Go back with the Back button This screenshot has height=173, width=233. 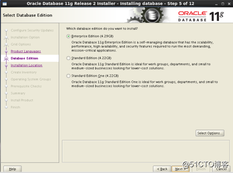point(162,169)
